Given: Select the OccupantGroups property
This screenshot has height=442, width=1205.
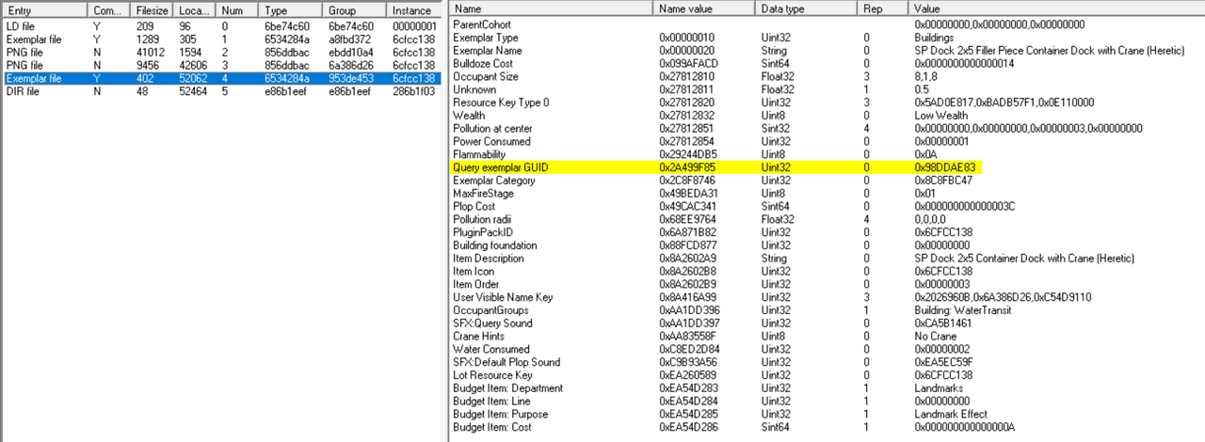Looking at the screenshot, I should tap(827, 310).
